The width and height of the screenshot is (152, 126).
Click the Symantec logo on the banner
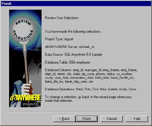coord(32,104)
